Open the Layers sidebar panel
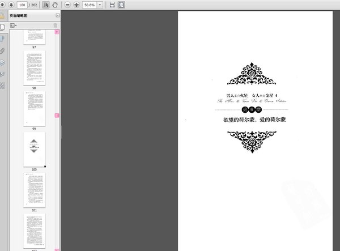Screen dimensions: 340x251 point(2,63)
